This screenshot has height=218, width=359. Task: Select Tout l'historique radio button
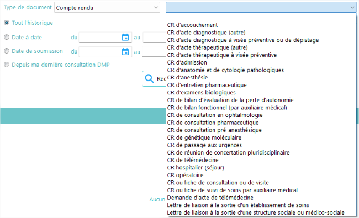coord(7,23)
